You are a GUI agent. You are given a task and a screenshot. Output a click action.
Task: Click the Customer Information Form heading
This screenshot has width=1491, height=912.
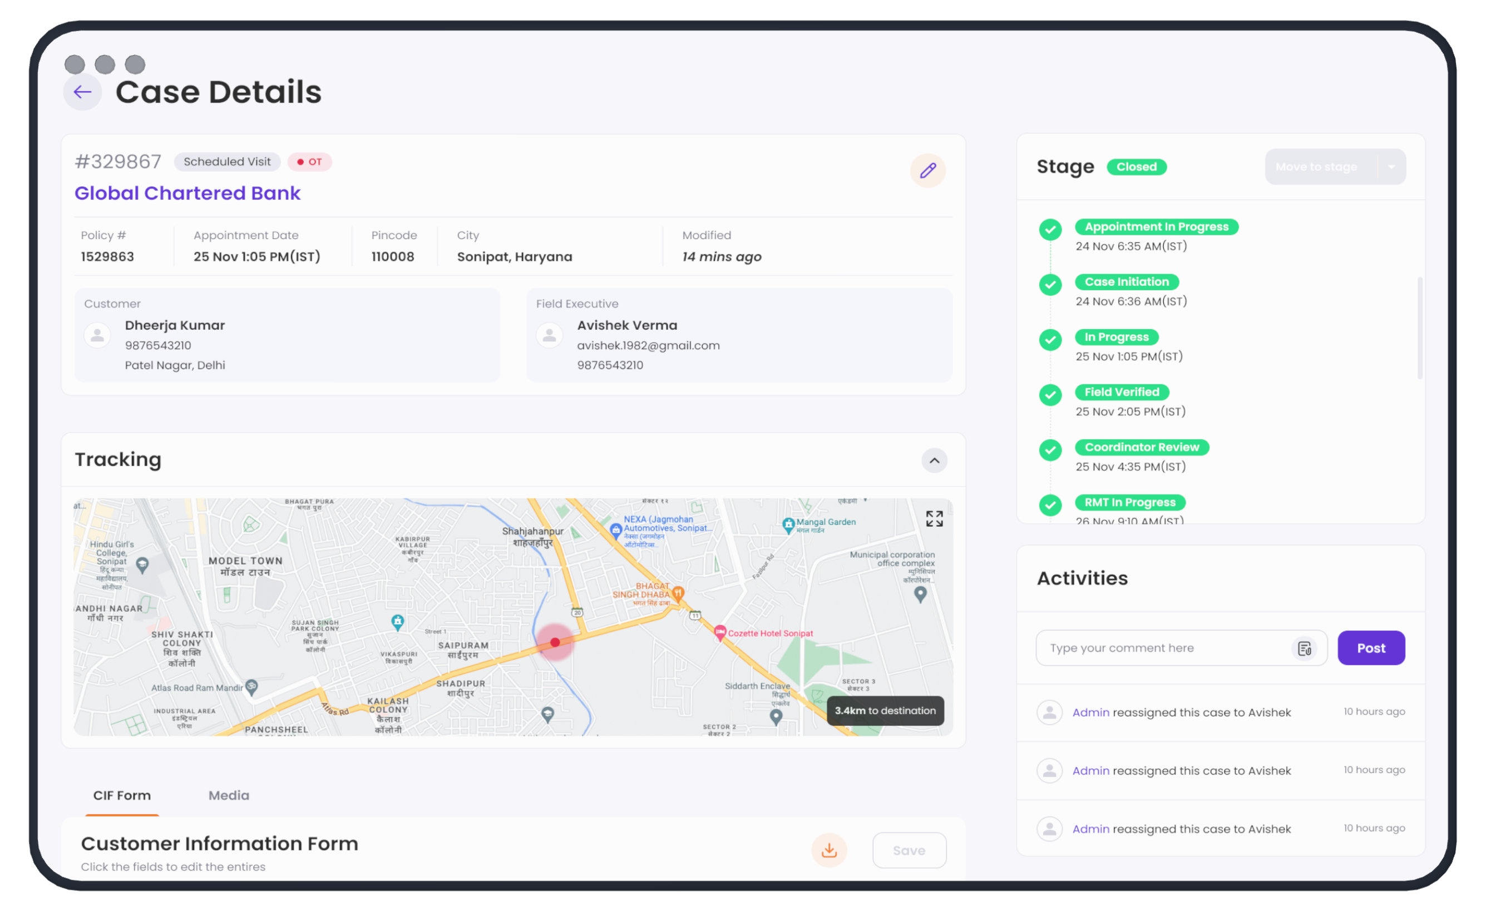(220, 844)
